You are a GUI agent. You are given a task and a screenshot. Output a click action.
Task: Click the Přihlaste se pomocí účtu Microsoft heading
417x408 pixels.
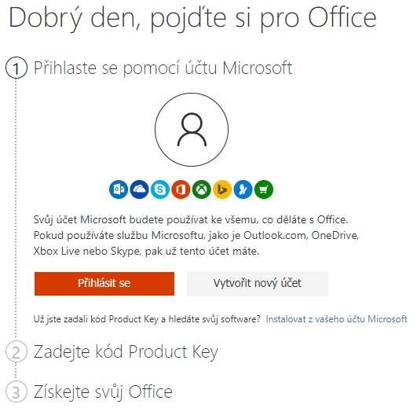click(163, 68)
